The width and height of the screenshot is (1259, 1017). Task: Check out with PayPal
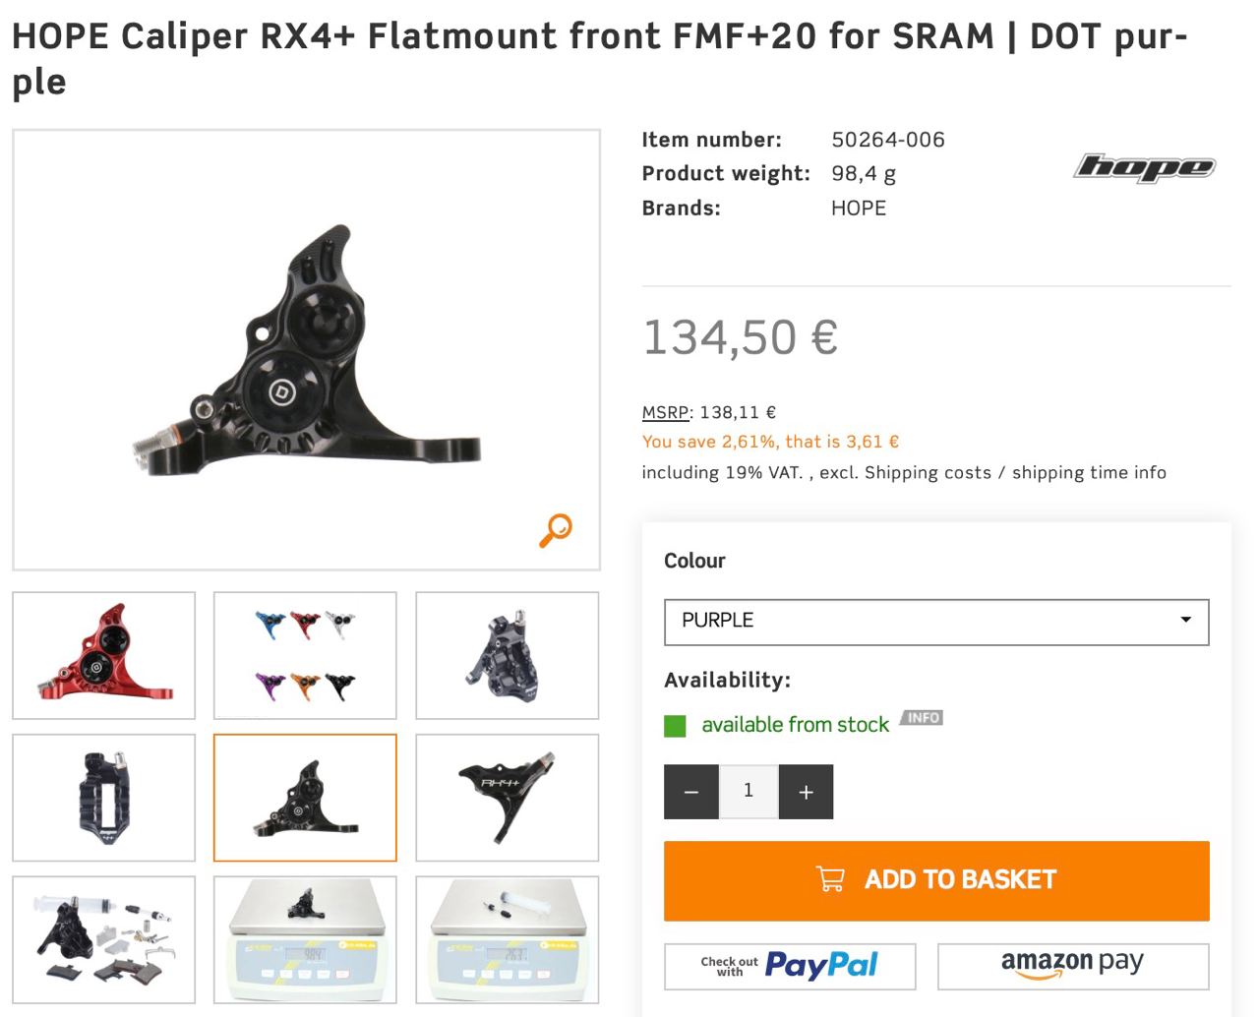click(790, 966)
